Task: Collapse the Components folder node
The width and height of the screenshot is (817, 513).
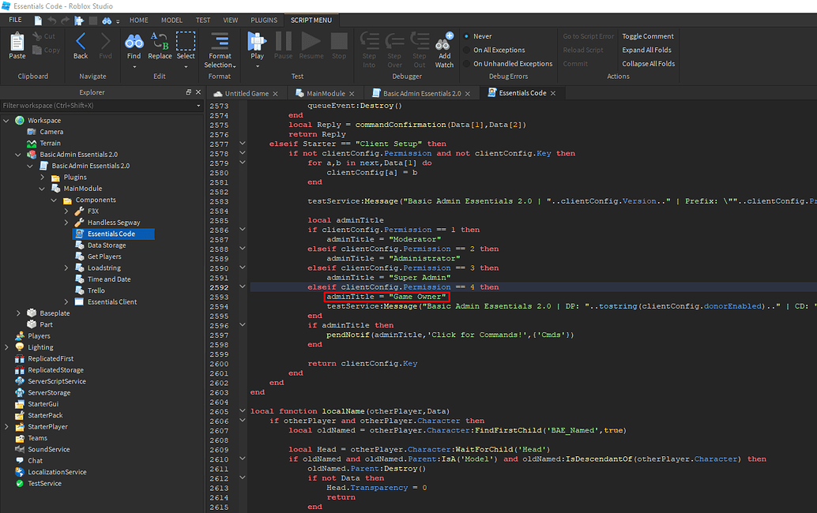Action: 55,200
